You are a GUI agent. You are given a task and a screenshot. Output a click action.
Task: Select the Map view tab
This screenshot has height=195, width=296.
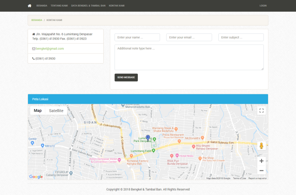[38, 110]
